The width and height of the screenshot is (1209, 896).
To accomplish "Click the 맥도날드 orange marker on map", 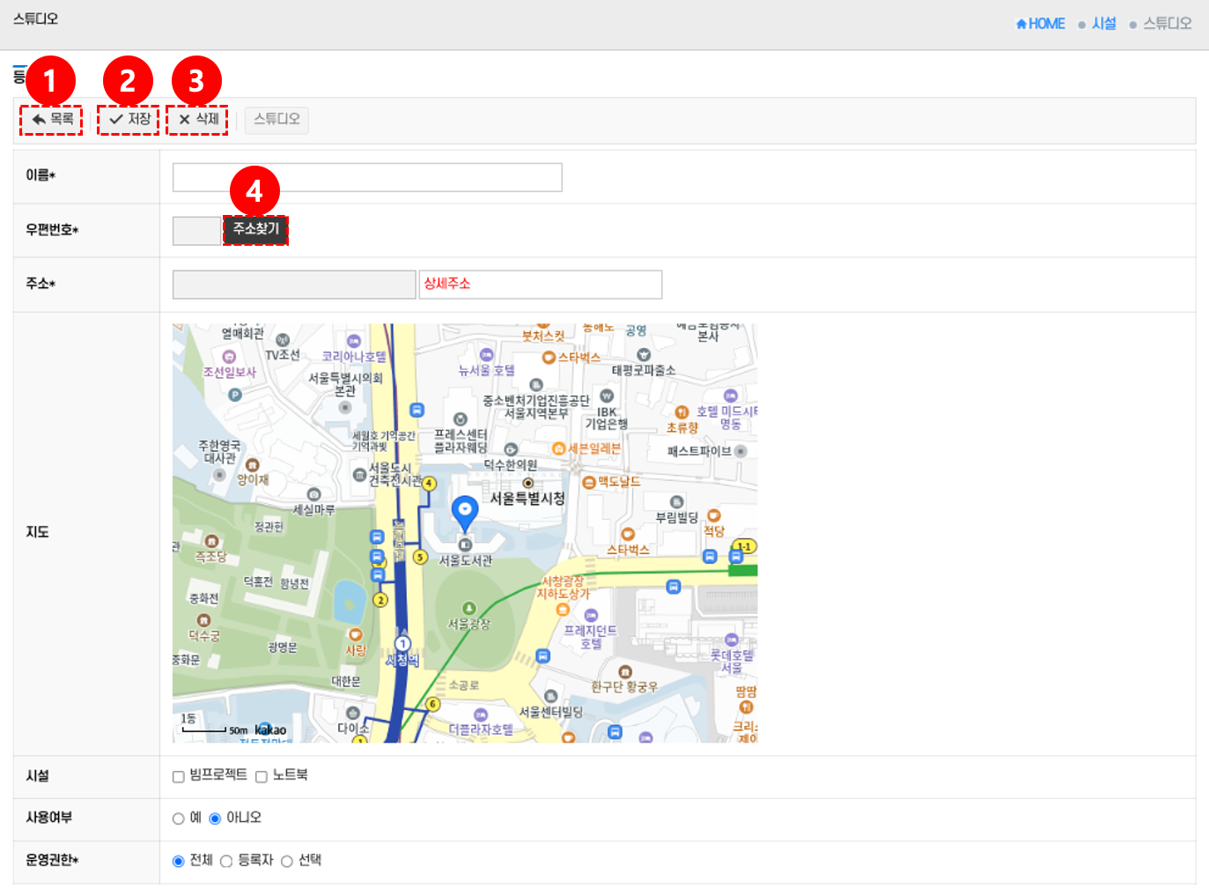I will pos(589,482).
